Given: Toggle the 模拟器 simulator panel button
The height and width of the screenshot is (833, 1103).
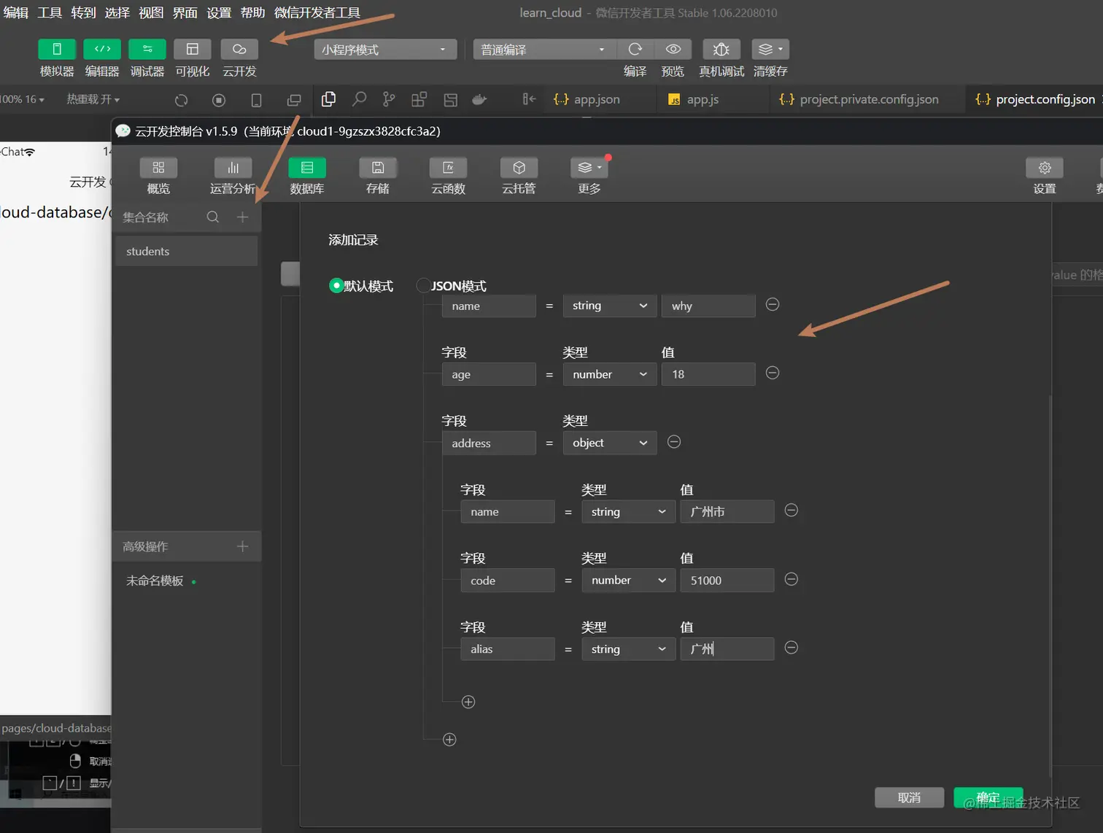Looking at the screenshot, I should [57, 49].
